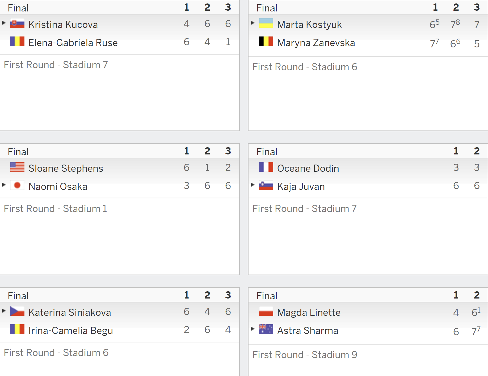Click the Australia flag next to Astra Sharma

[x=266, y=329]
